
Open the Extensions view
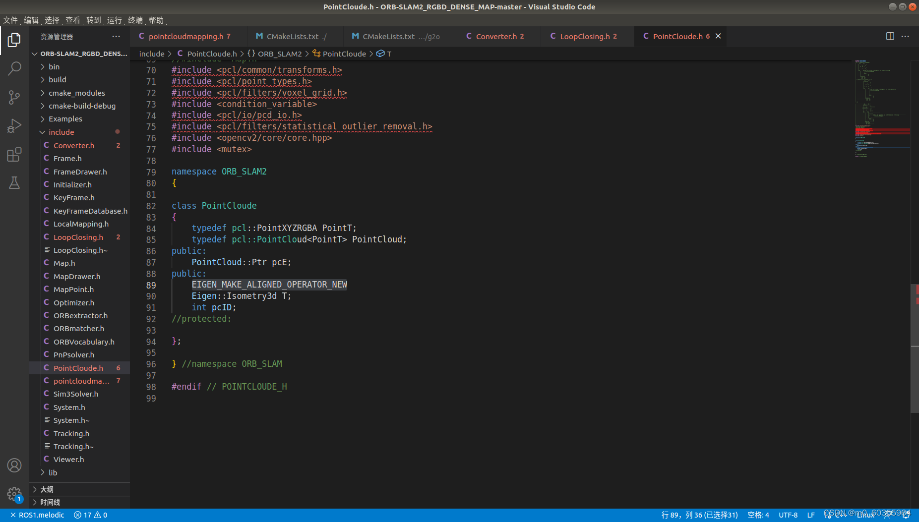tap(14, 155)
